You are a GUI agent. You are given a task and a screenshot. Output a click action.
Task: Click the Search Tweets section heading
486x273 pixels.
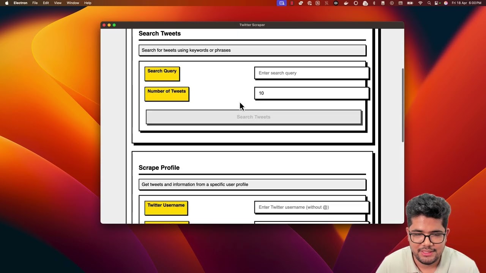click(159, 33)
